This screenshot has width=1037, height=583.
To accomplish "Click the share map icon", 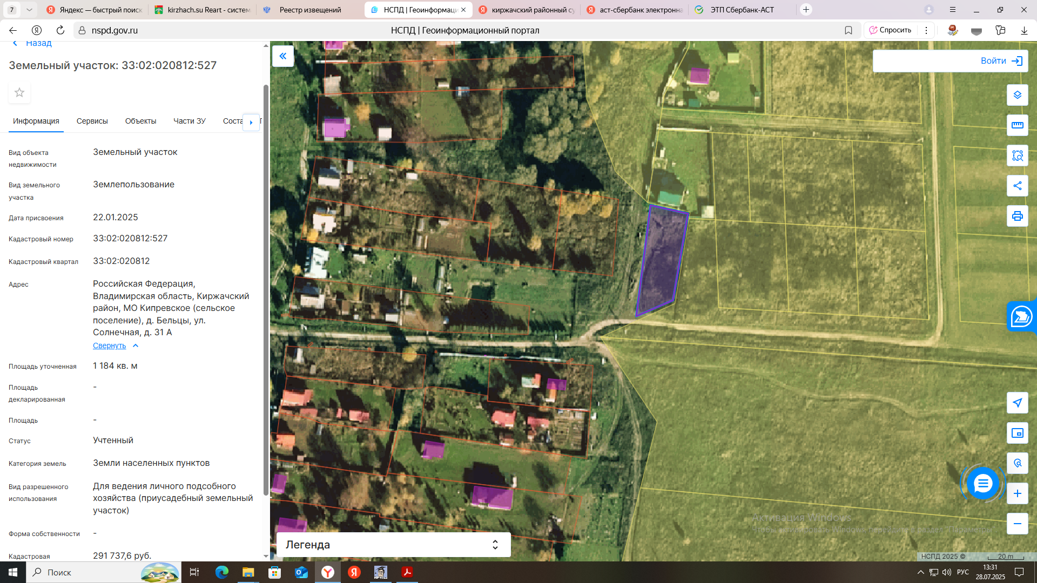I will 1017,186.
